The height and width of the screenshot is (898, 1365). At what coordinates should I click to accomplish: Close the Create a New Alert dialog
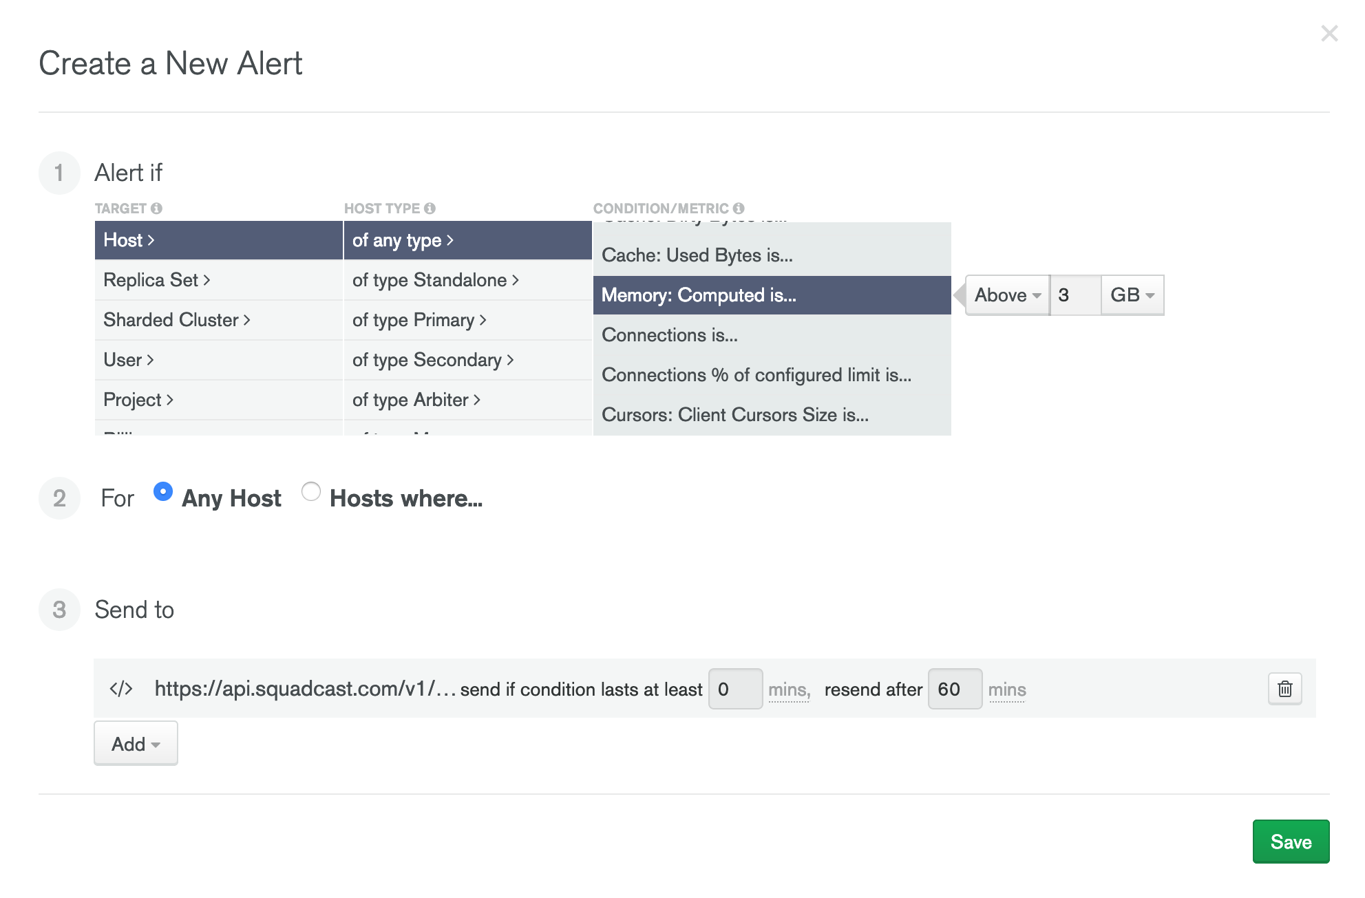(1329, 33)
